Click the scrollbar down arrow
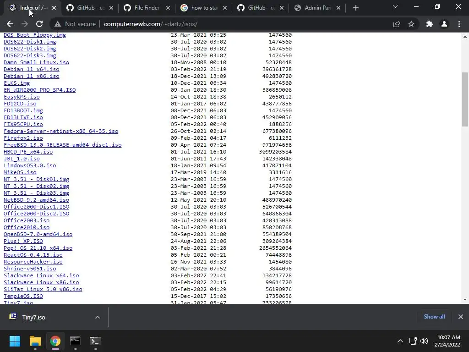This screenshot has width=469, height=352. [x=465, y=300]
